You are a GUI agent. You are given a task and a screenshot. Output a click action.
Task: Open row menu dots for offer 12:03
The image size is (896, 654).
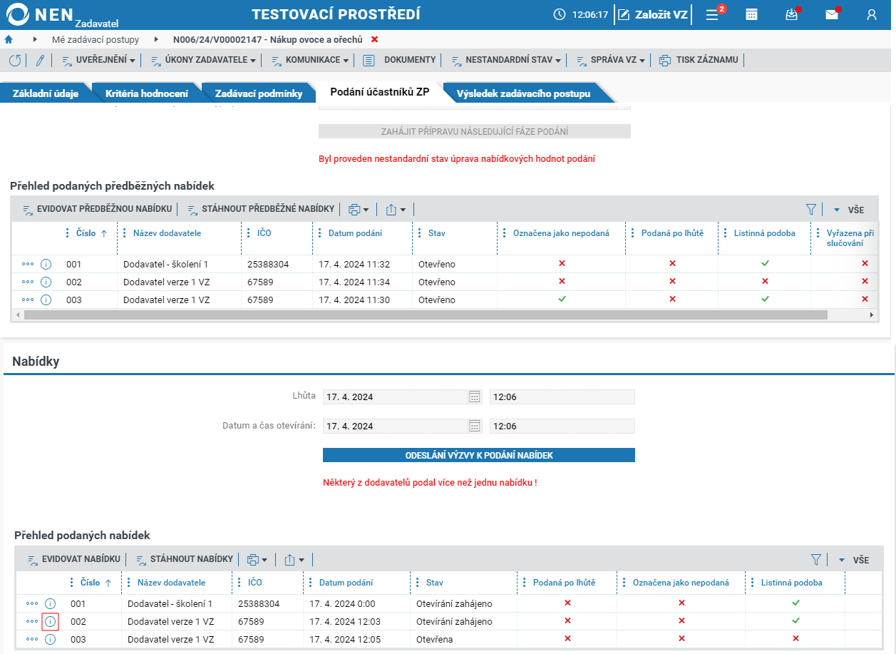coord(32,621)
